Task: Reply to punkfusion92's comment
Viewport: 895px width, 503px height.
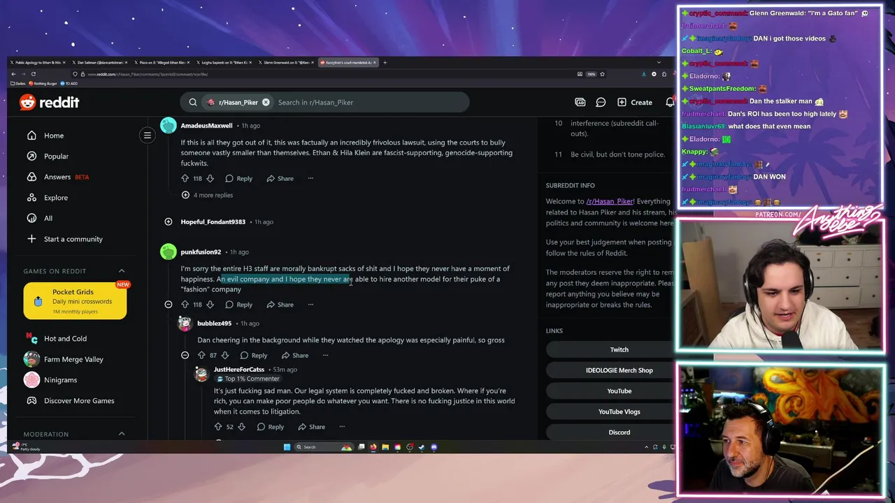Action: (238, 305)
